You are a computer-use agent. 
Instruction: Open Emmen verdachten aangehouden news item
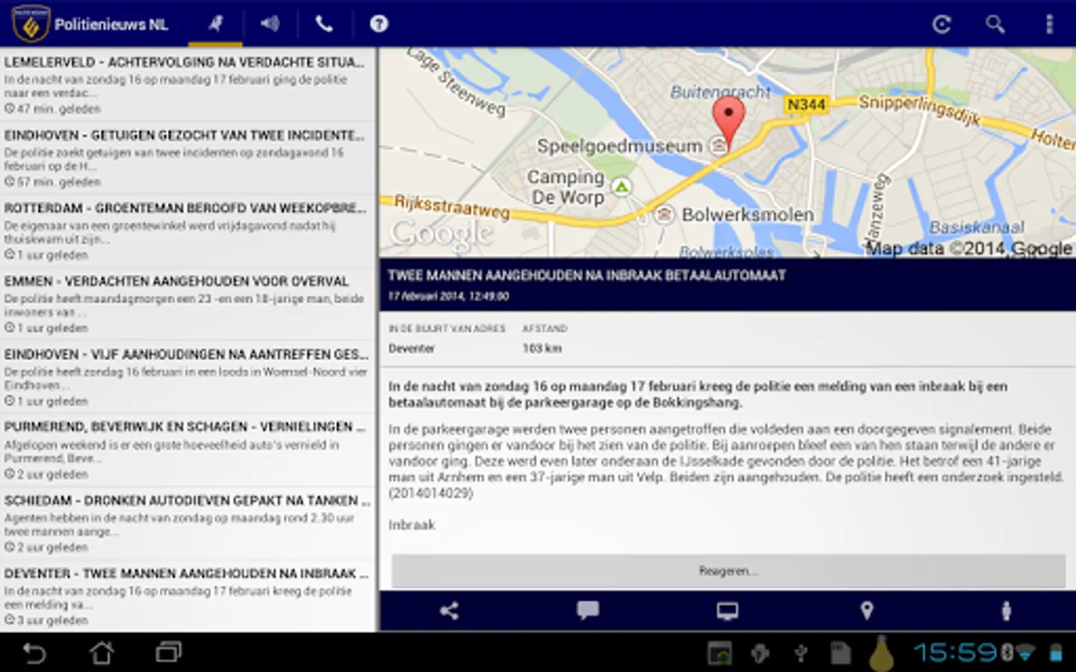(187, 304)
